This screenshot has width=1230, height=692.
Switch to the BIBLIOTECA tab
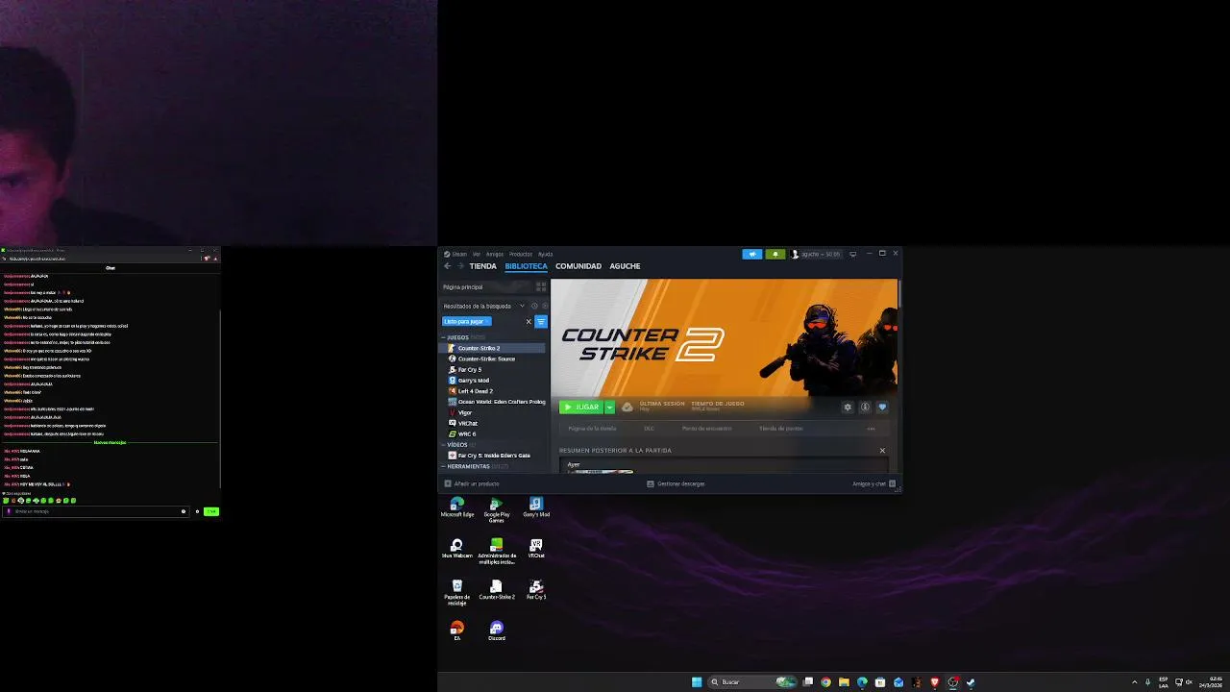[x=526, y=266]
